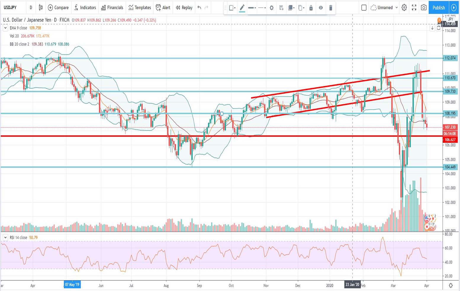Click the Publish button
This screenshot has width=460, height=291.
pos(438,8)
